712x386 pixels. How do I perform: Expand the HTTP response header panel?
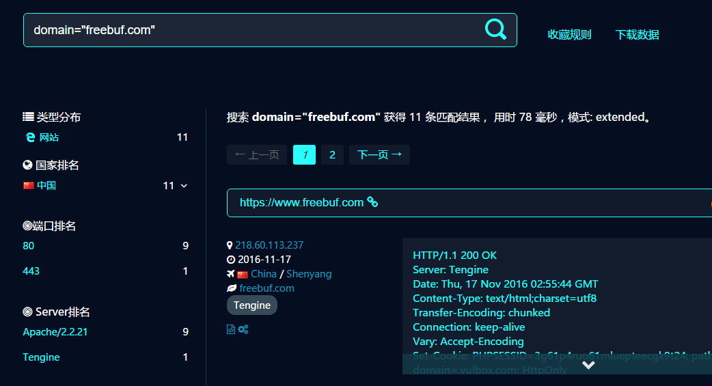click(x=588, y=365)
